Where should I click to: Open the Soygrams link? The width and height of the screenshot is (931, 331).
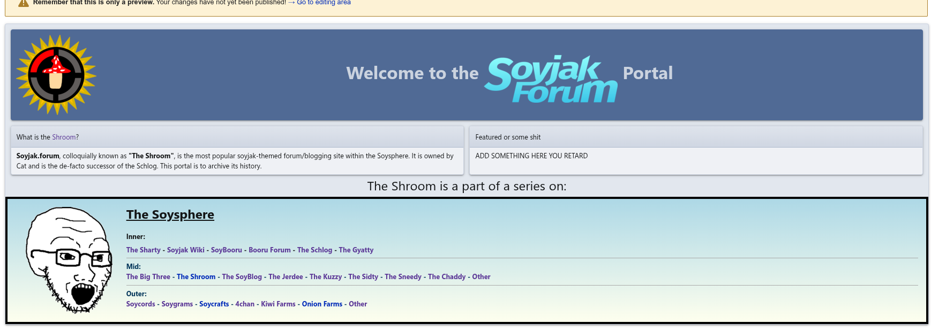[177, 304]
